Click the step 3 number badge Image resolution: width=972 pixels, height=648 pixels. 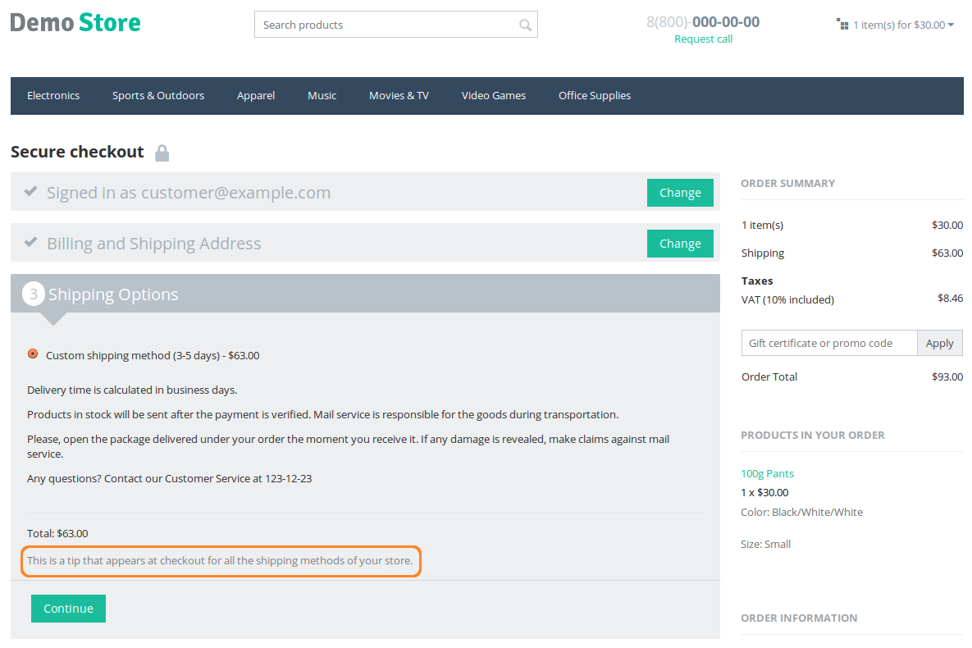tap(34, 294)
